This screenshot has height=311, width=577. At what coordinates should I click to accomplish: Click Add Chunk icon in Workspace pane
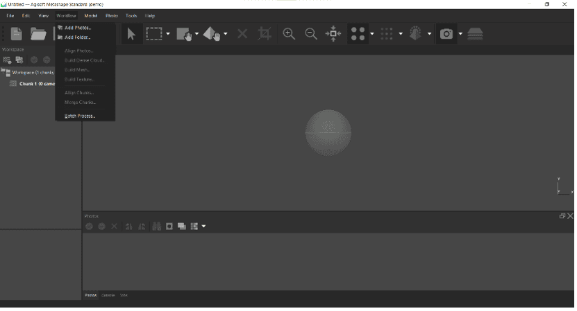[x=8, y=60]
